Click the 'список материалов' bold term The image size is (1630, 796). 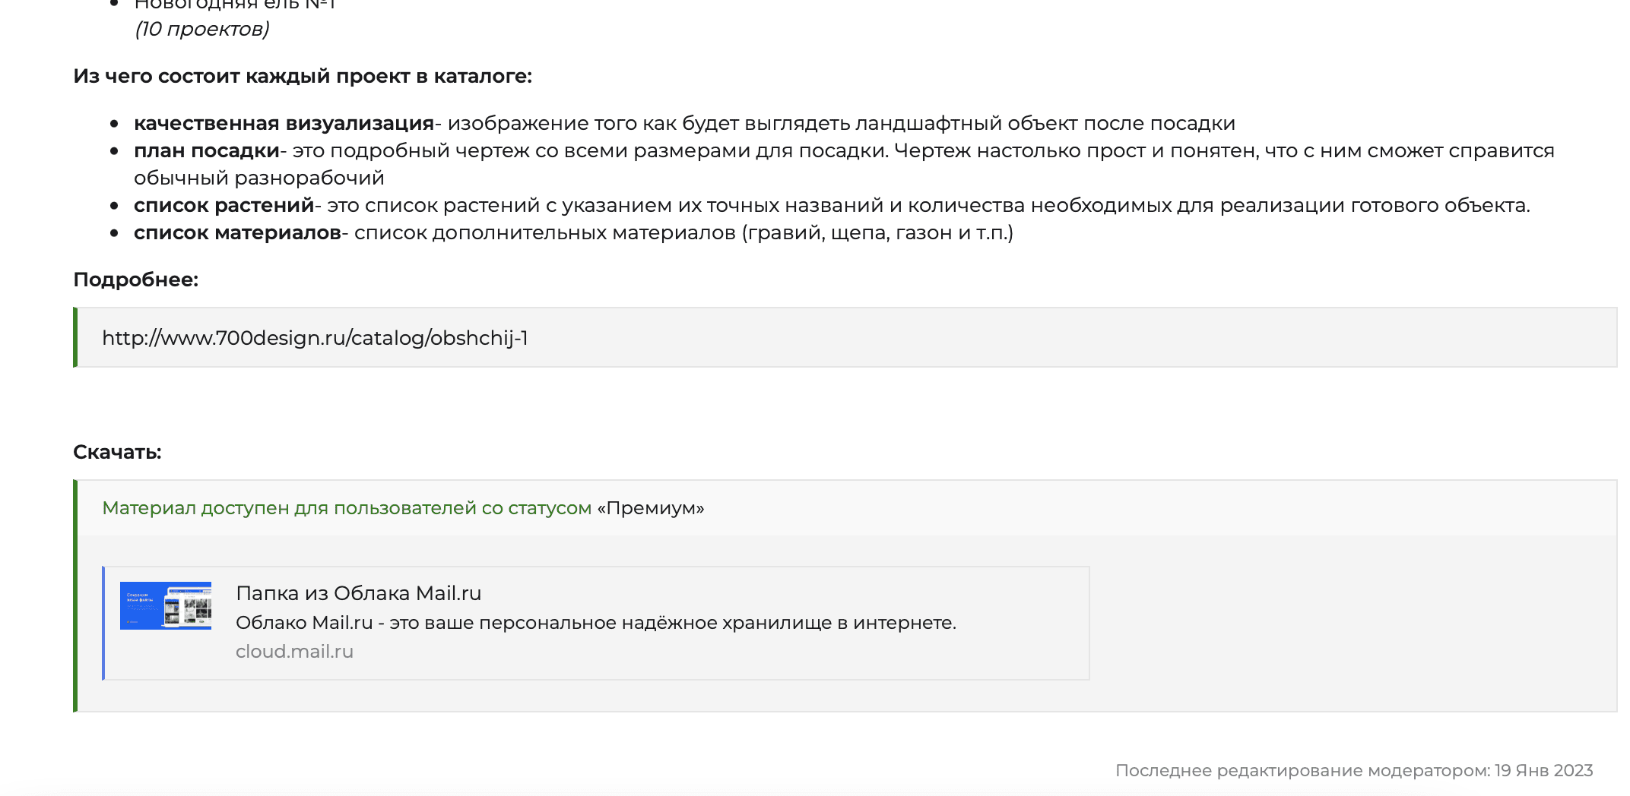(x=237, y=232)
